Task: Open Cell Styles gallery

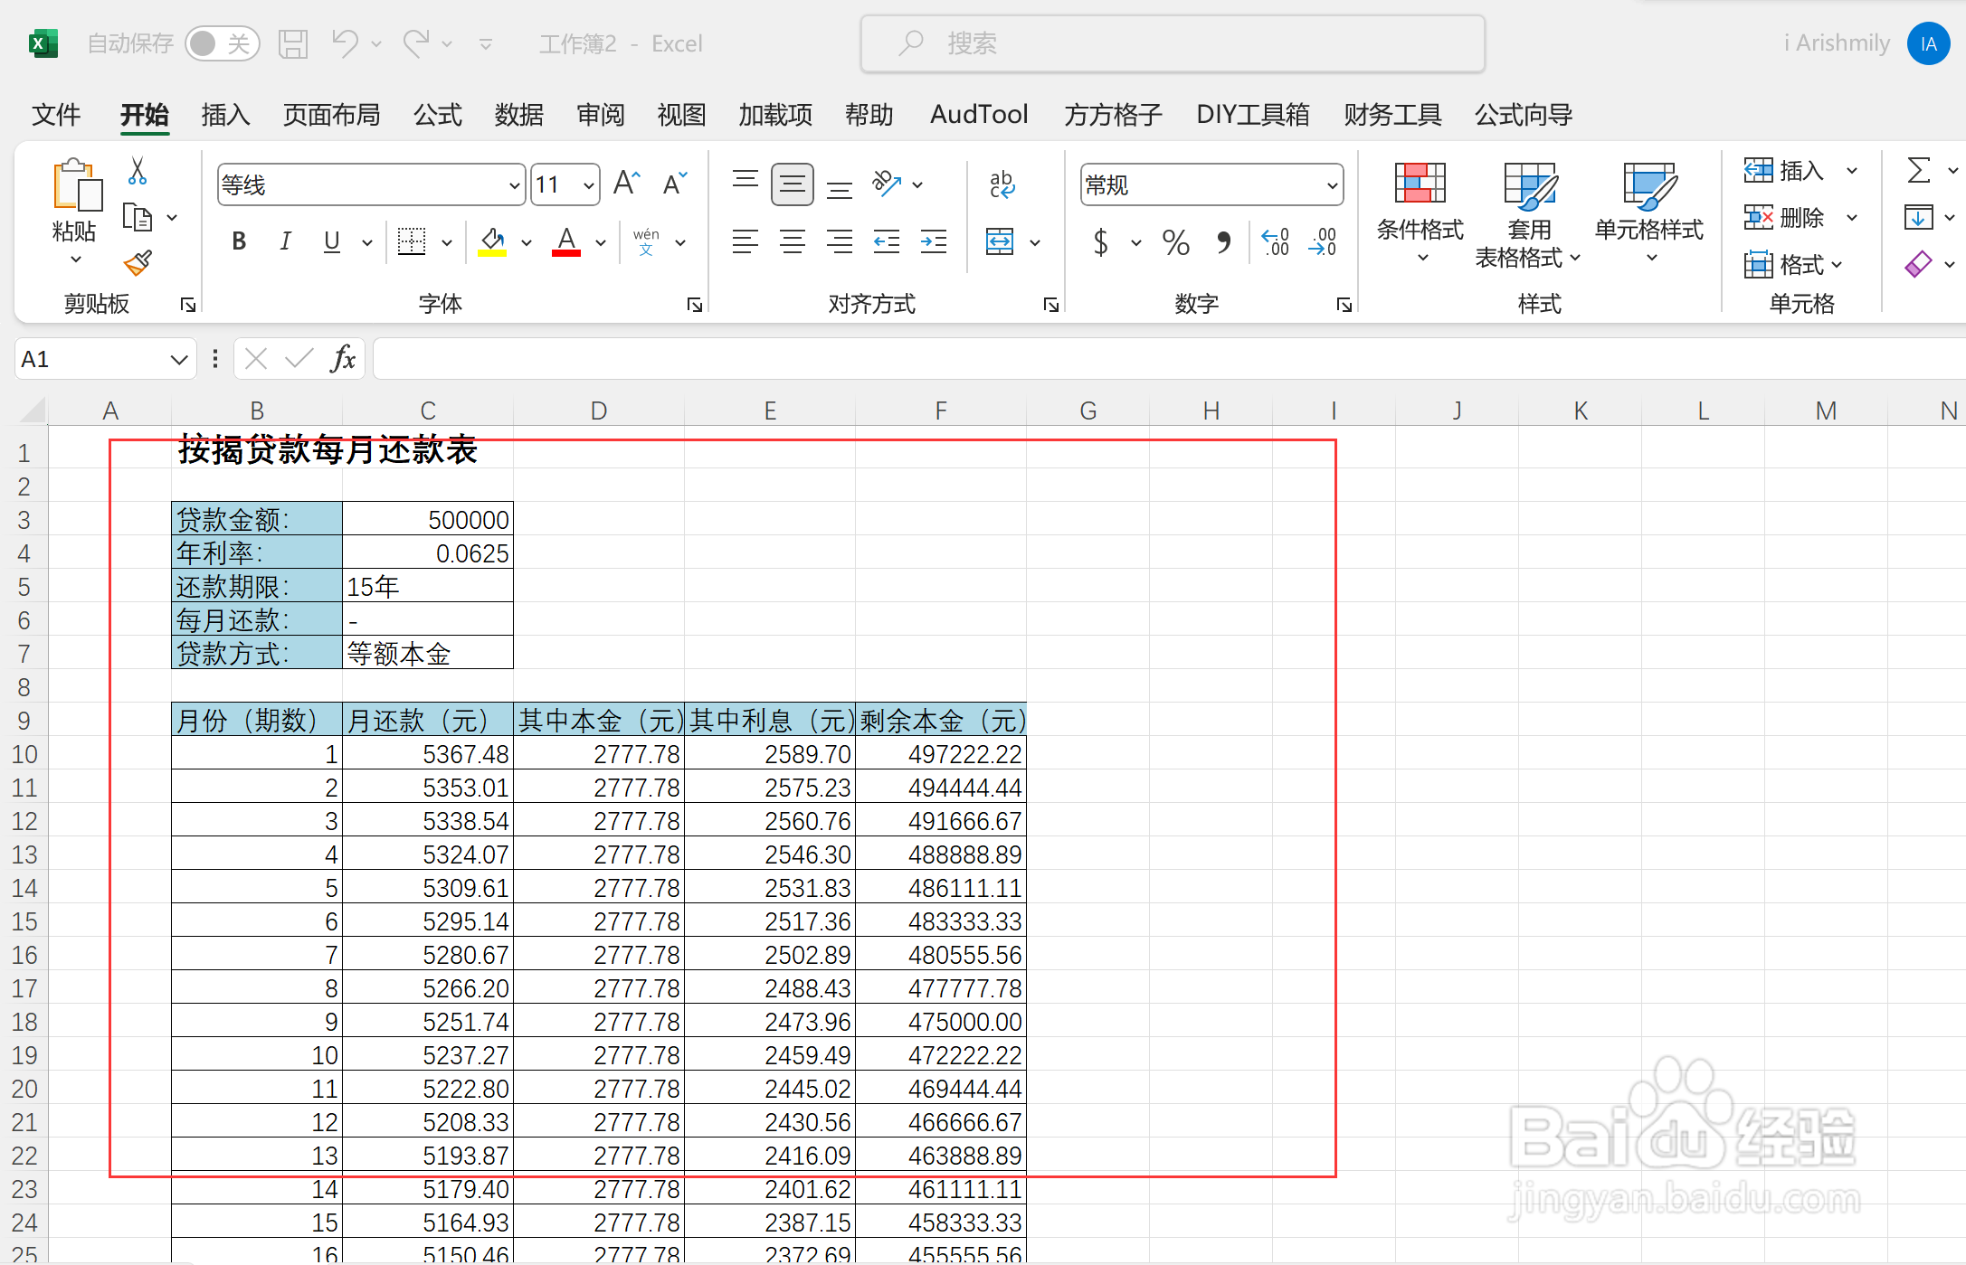Action: click(x=1649, y=213)
